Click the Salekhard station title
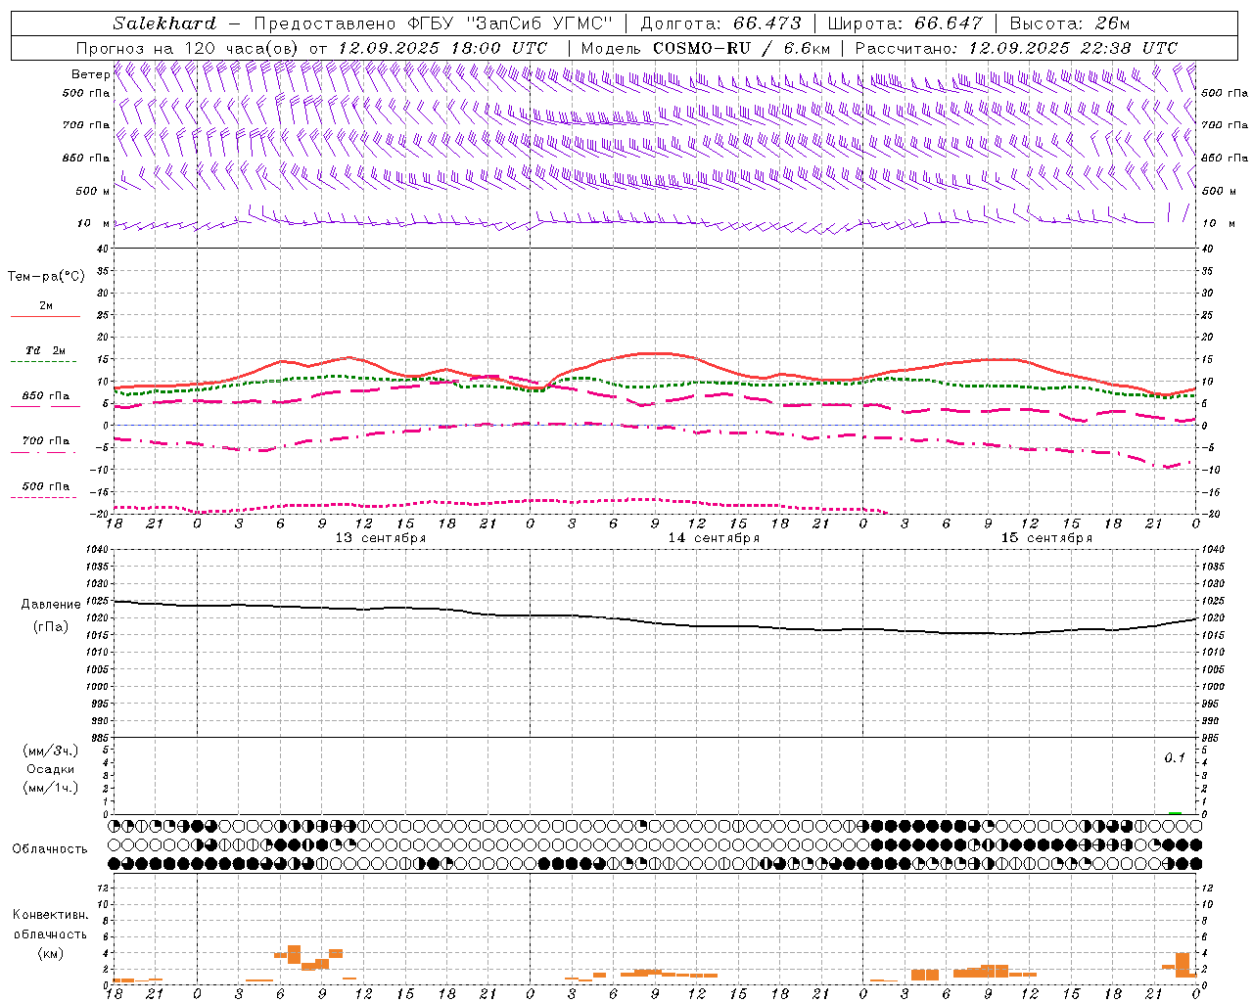 tap(164, 23)
